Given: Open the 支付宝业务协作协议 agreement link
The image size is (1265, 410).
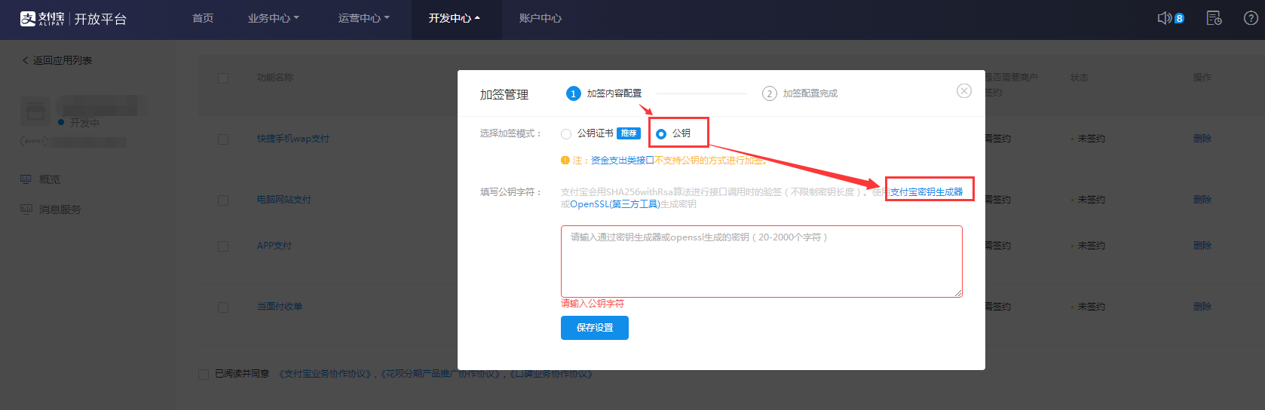Looking at the screenshot, I should click(x=326, y=374).
